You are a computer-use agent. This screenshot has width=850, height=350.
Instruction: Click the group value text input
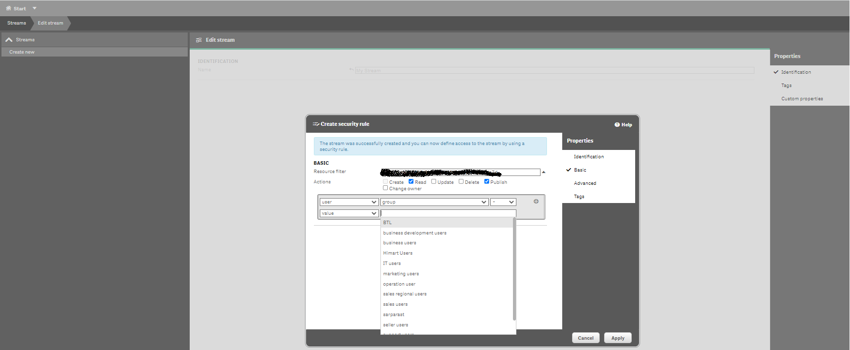click(448, 213)
